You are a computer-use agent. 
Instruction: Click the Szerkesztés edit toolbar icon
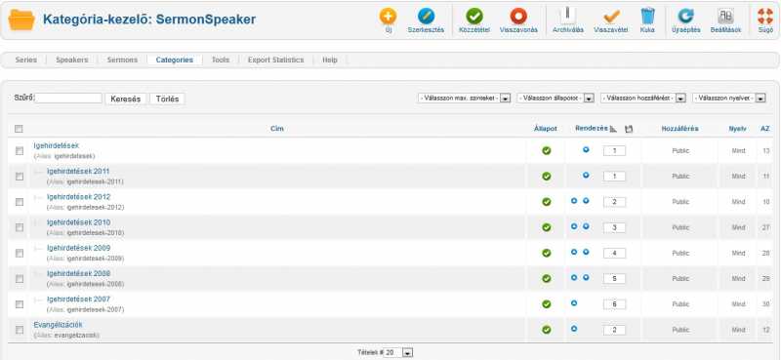(426, 17)
